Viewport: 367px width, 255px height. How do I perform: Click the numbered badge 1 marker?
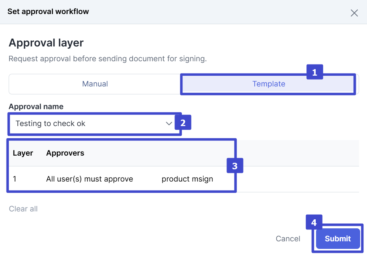coord(314,72)
